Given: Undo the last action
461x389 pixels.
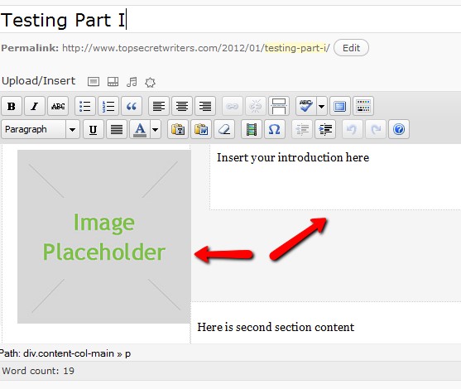Looking at the screenshot, I should (353, 129).
